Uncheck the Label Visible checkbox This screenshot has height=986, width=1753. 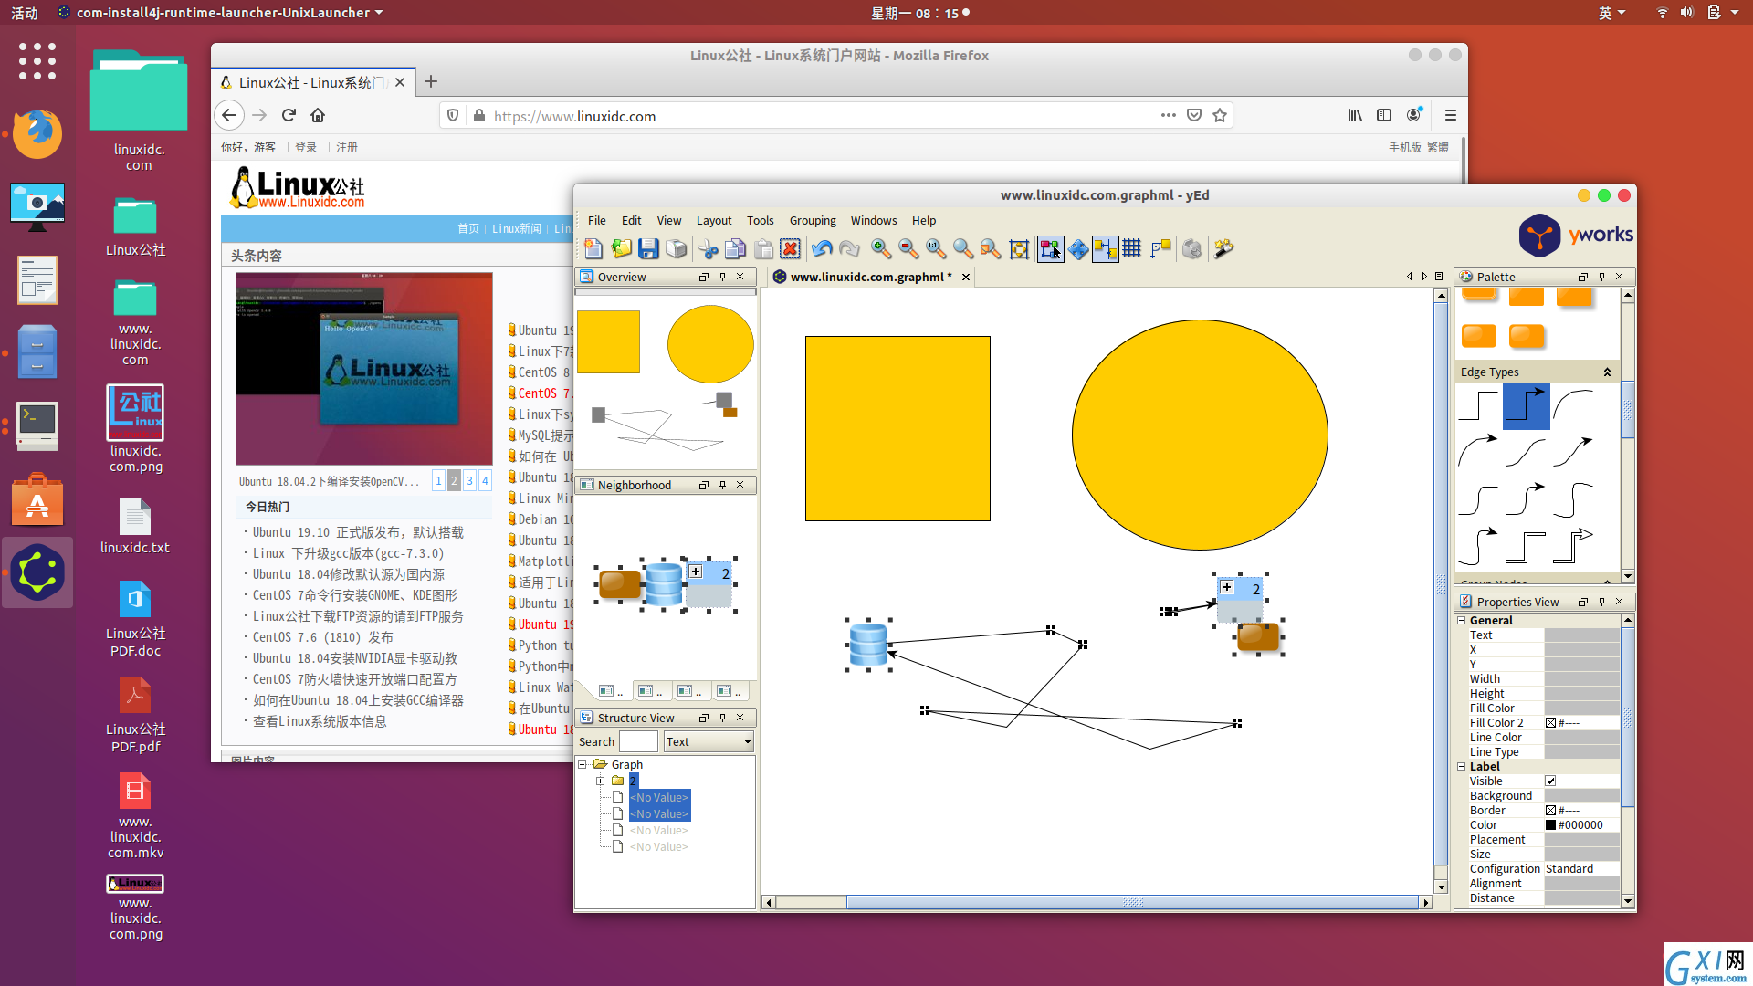click(x=1550, y=781)
